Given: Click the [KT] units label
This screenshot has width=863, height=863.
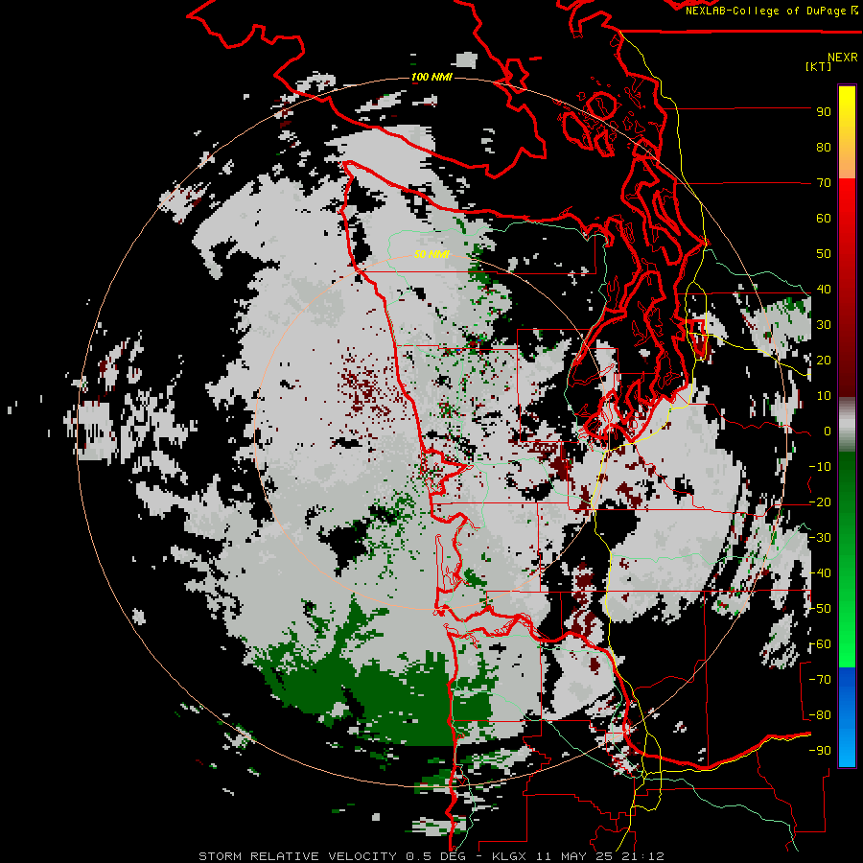Looking at the screenshot, I should tap(819, 66).
